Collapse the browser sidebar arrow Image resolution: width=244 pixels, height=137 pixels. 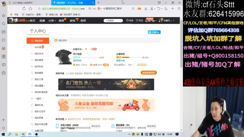click(x=3, y=128)
